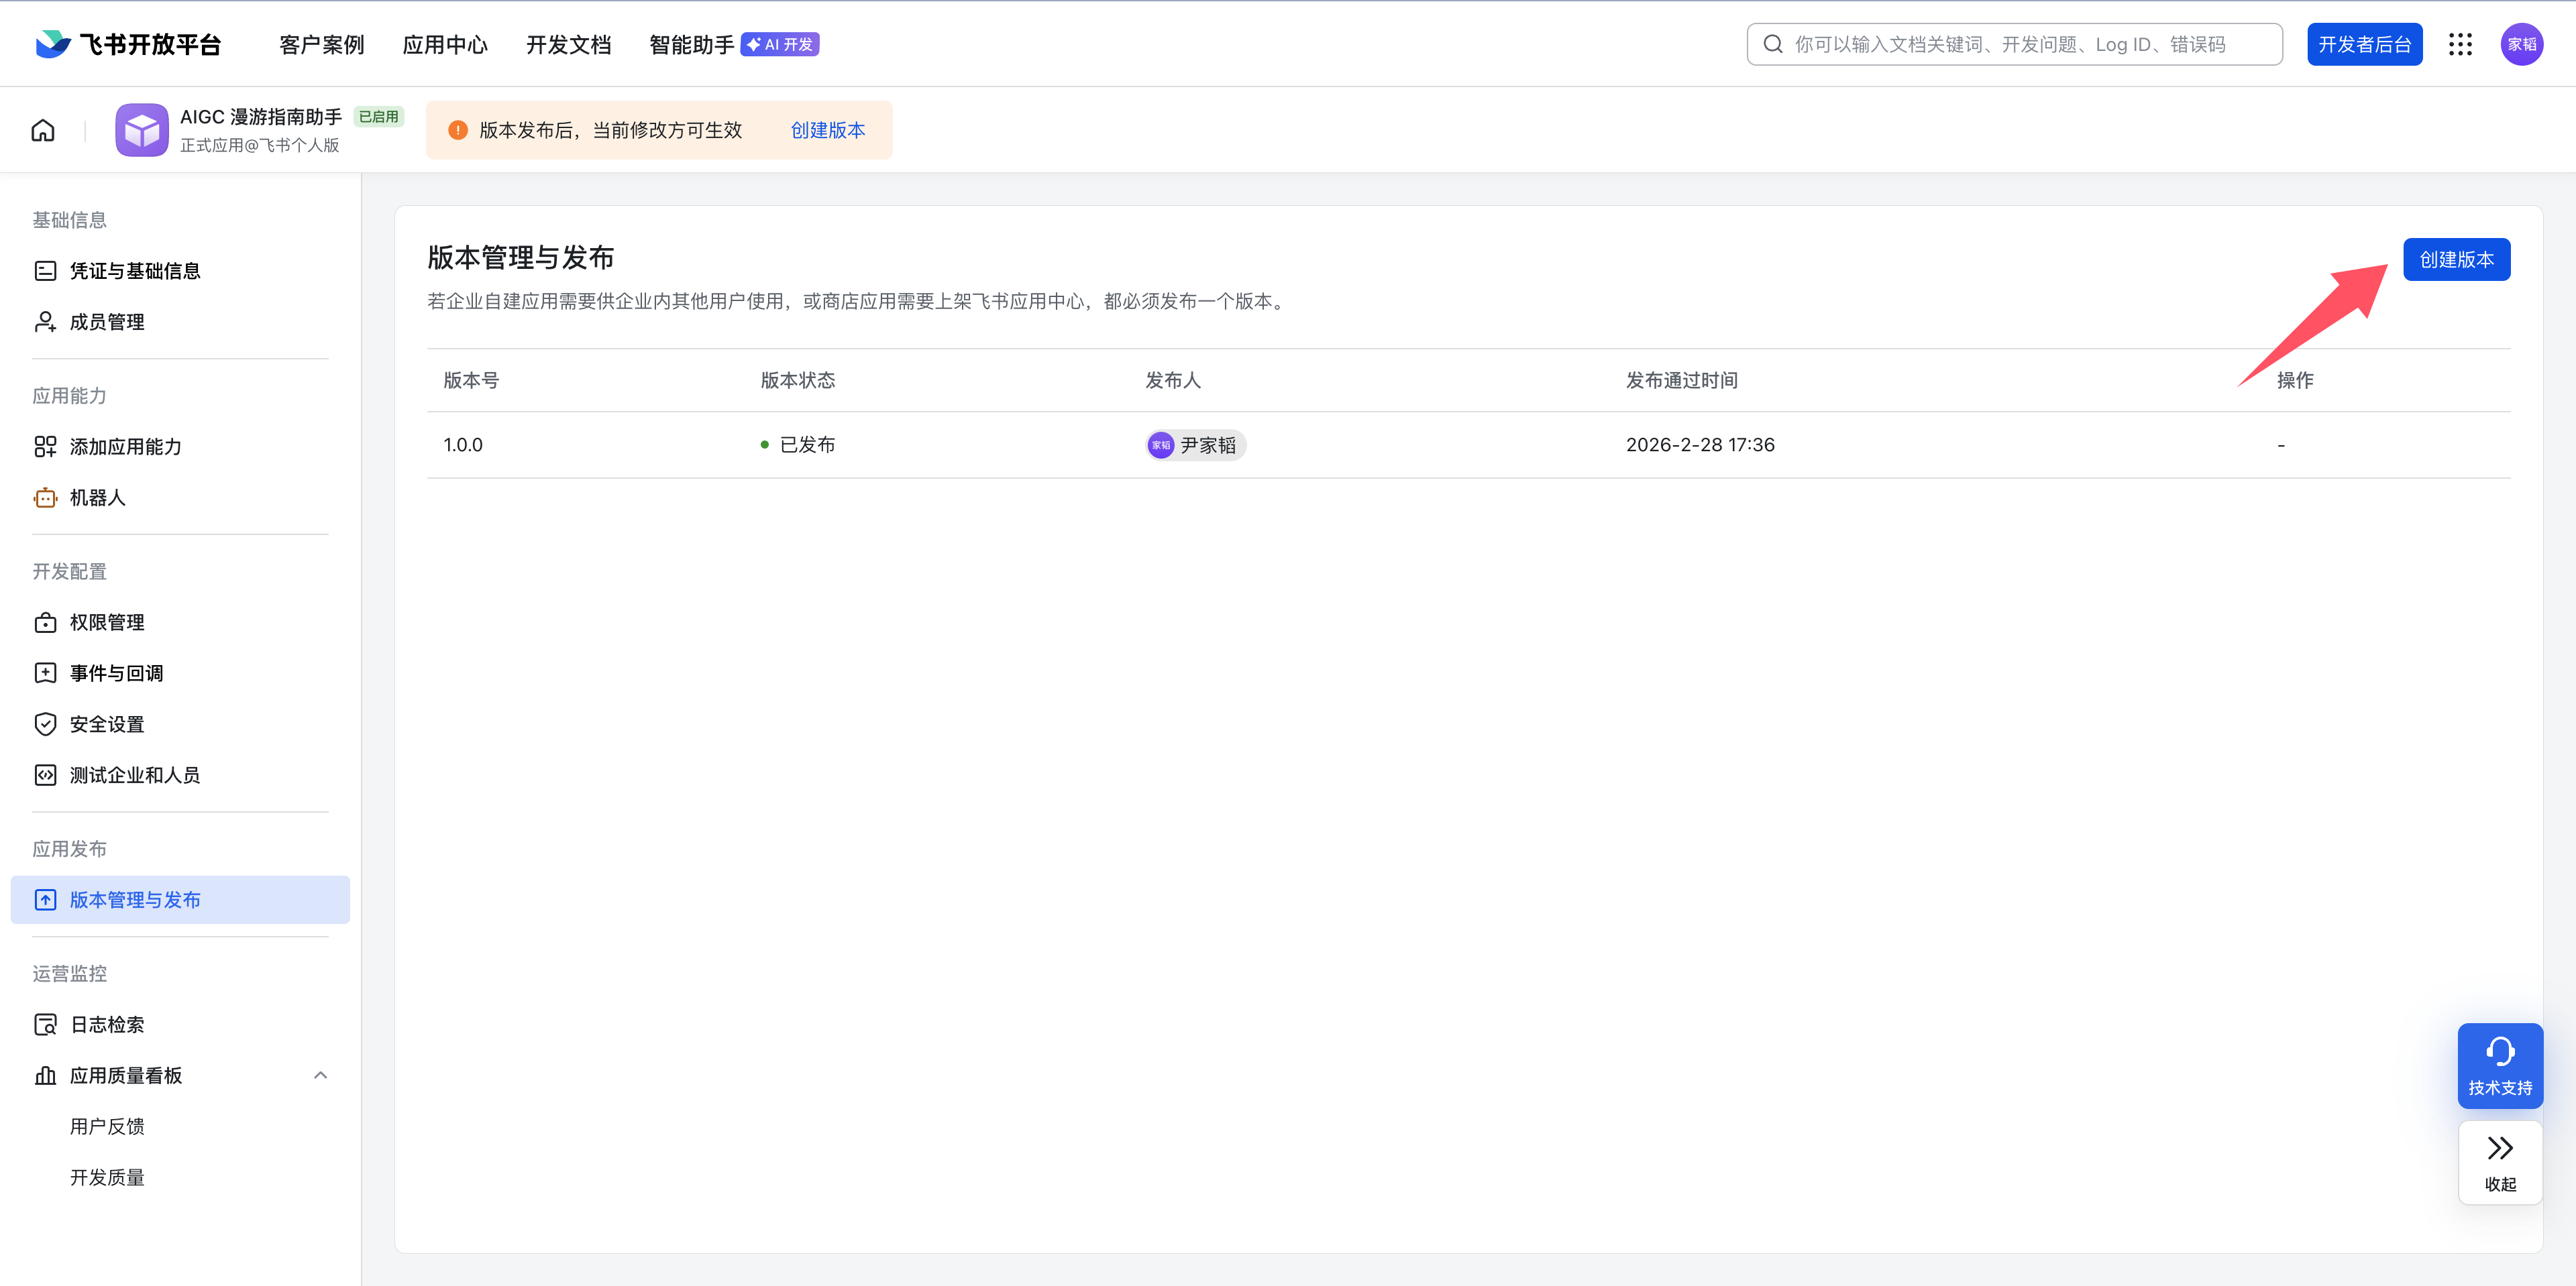Click the robot icon for 机器人

tap(45, 498)
